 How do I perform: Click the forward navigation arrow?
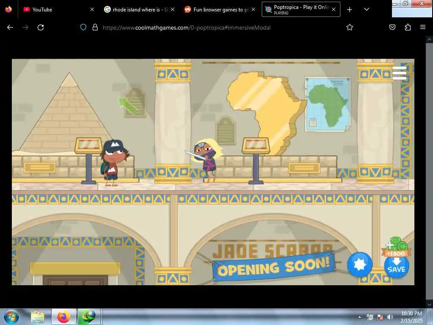(25, 28)
